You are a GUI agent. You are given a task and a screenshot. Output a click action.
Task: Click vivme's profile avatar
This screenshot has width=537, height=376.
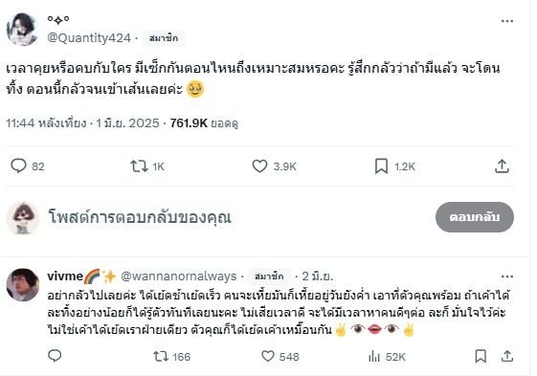click(23, 285)
